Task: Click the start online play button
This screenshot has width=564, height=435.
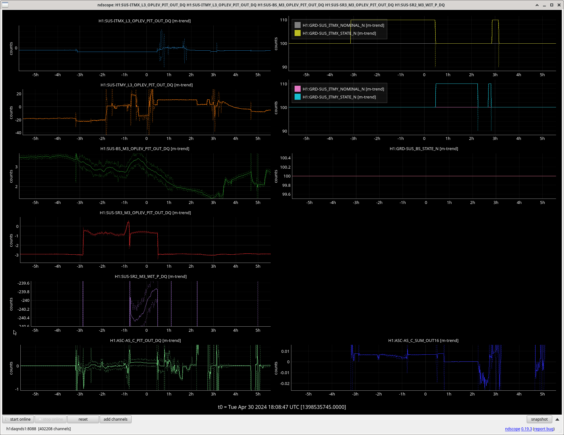Action: [18, 419]
